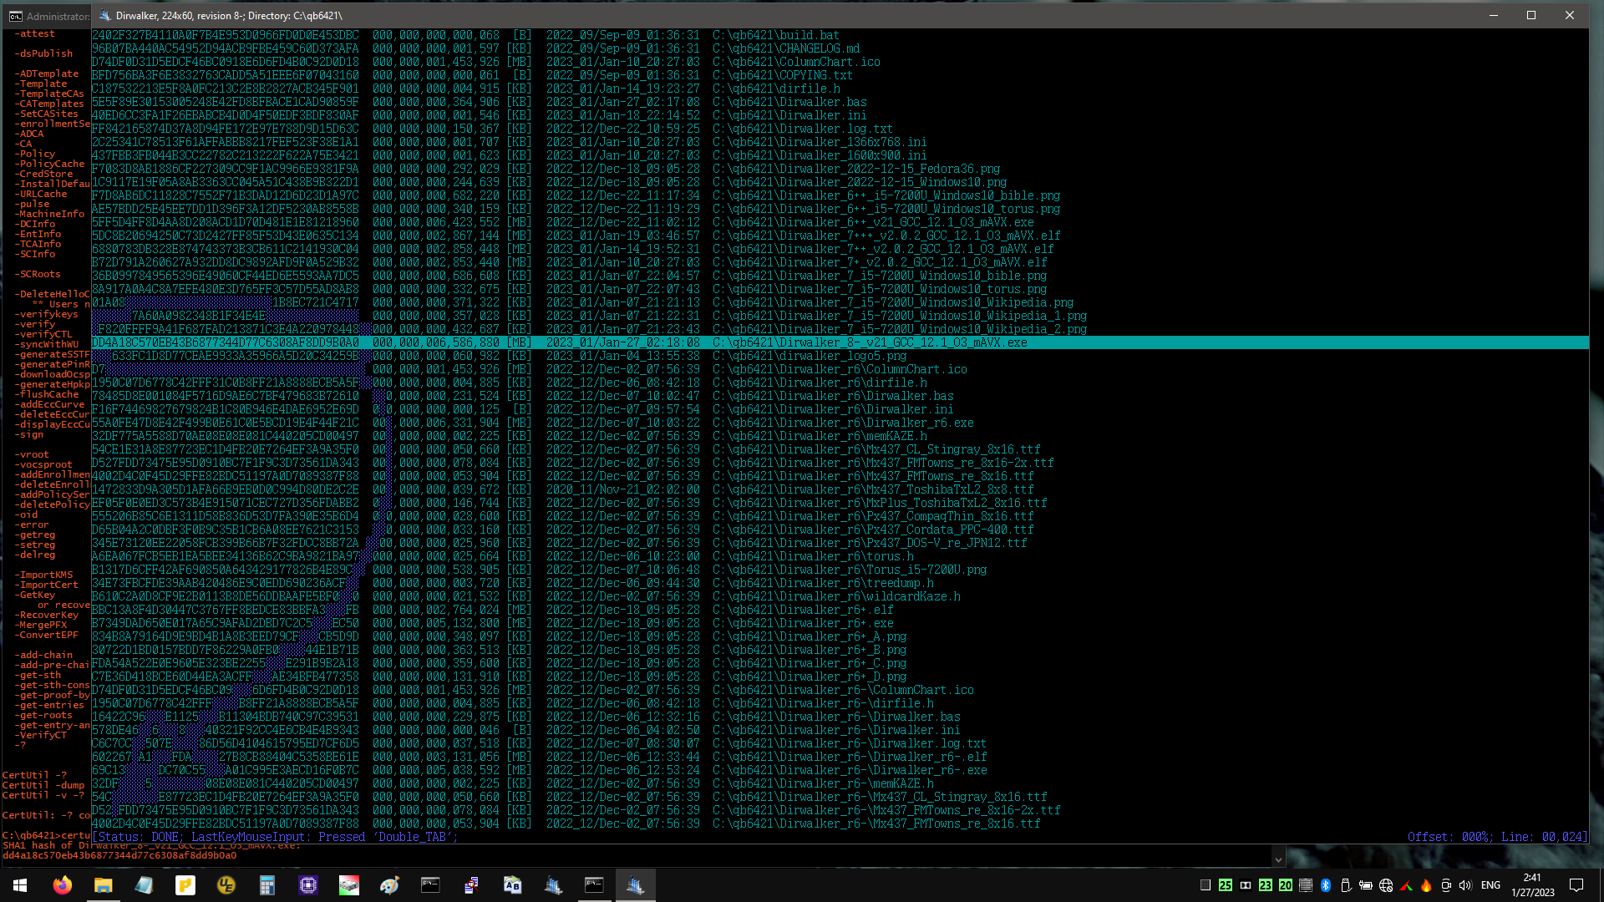Open the disk drive utility icon
The width and height of the screenshot is (1604, 902).
point(349,885)
